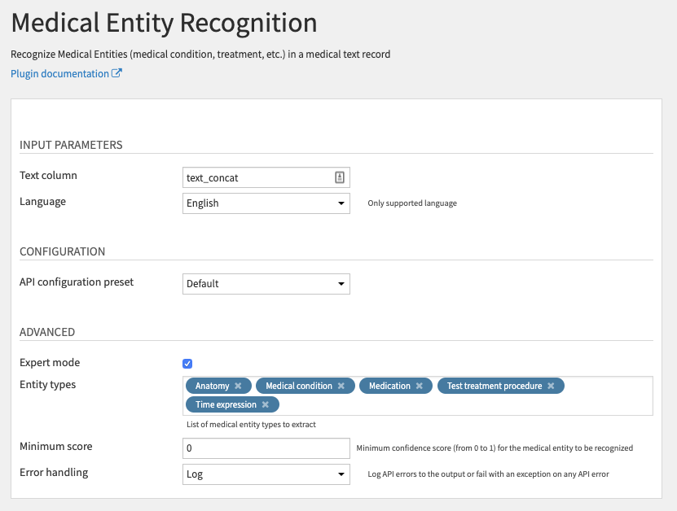Select the Test treatment procedure tag label
The width and height of the screenshot is (677, 511).
pyautogui.click(x=494, y=386)
